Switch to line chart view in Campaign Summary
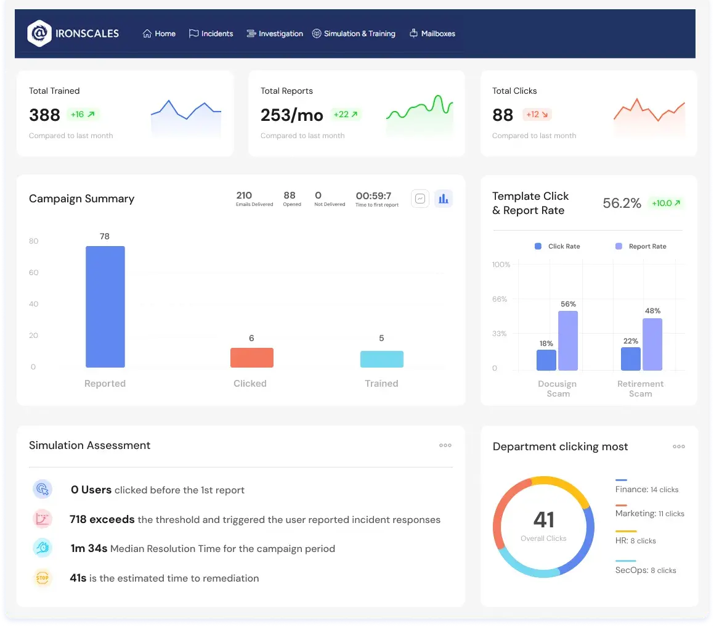Image resolution: width=714 pixels, height=626 pixels. point(420,199)
